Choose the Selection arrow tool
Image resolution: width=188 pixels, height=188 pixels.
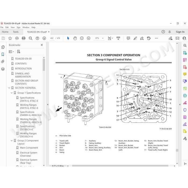click(x=68, y=38)
